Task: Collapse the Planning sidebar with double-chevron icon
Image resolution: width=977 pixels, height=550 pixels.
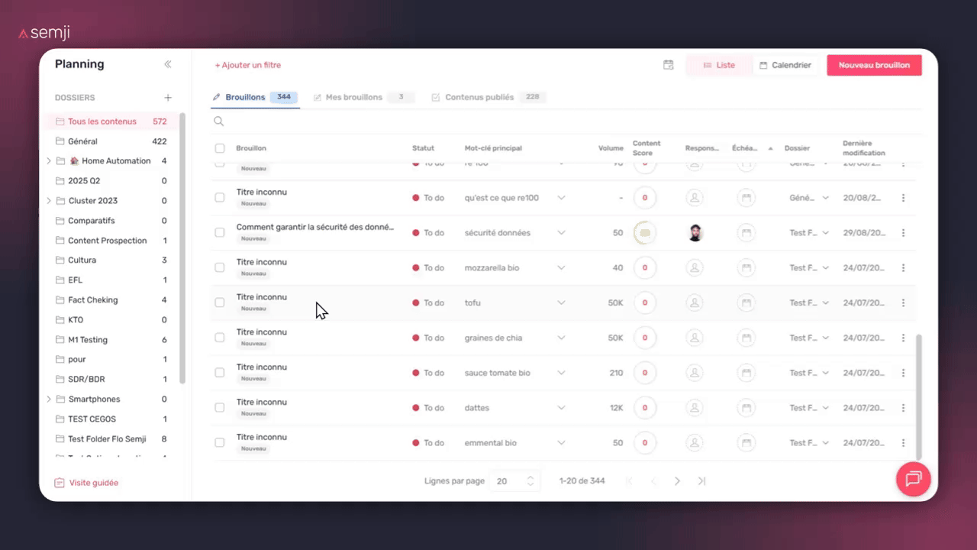Action: [x=168, y=64]
